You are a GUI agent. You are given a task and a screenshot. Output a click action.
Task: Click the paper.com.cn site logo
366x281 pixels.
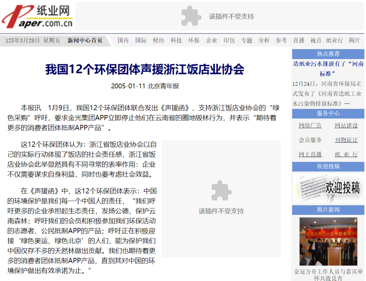pyautogui.click(x=37, y=17)
